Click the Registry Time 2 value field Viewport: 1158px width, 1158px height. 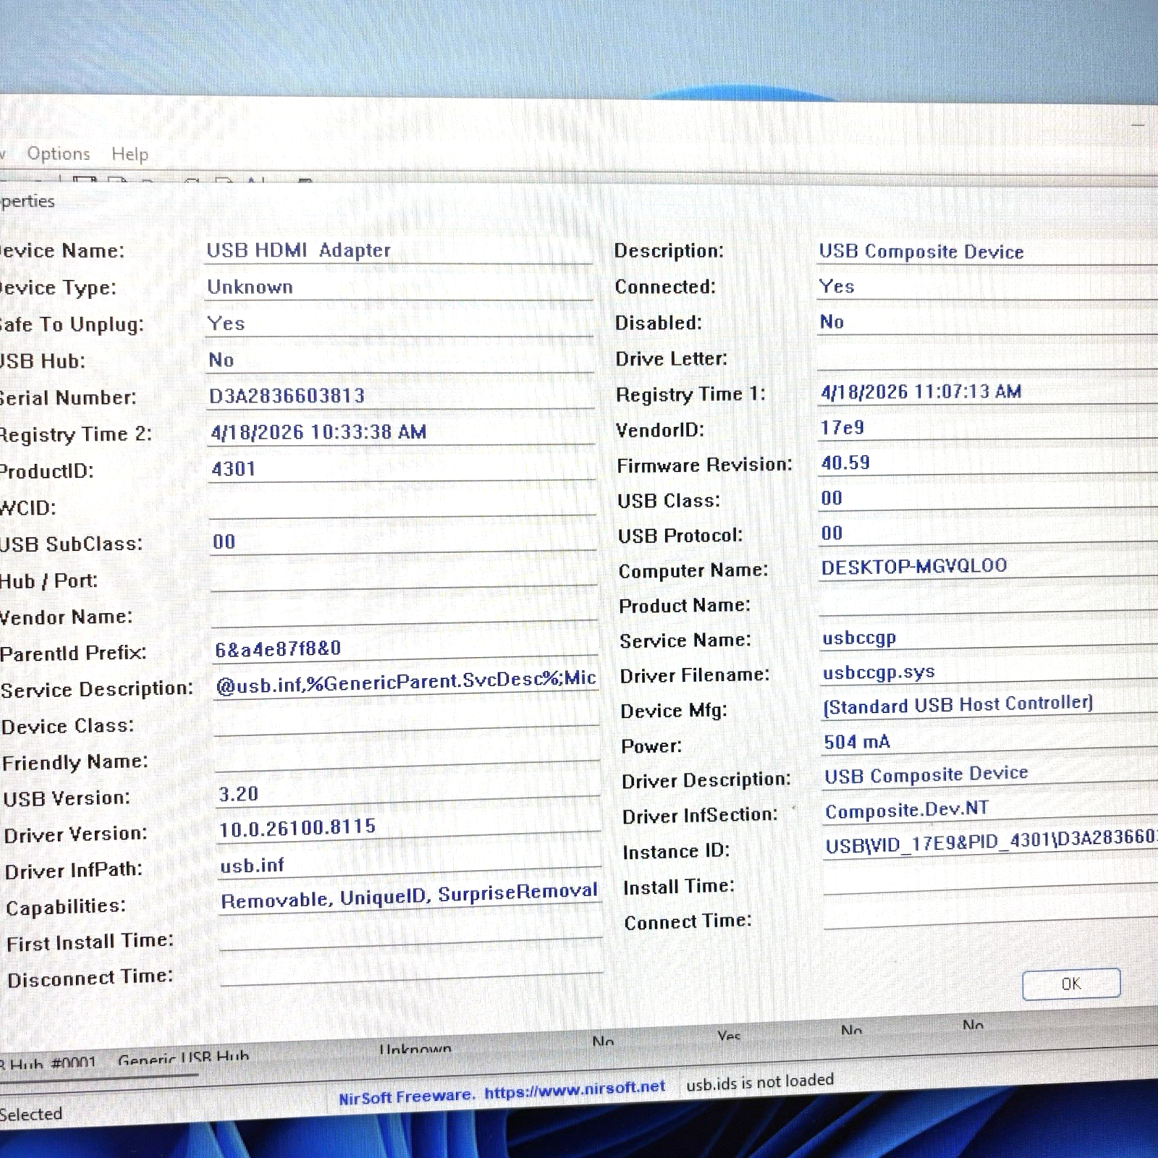click(x=402, y=432)
